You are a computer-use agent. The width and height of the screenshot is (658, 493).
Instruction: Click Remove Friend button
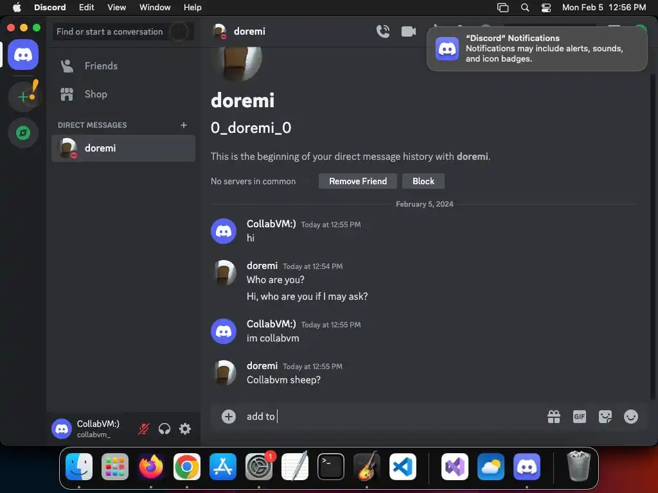357,181
